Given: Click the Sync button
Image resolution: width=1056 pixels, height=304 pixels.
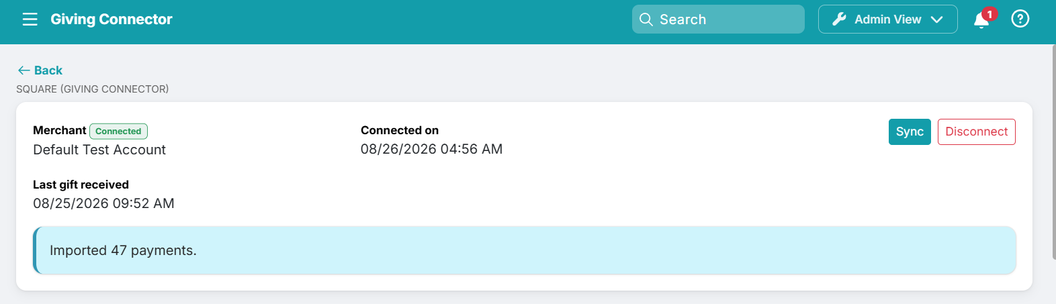Looking at the screenshot, I should click(910, 132).
